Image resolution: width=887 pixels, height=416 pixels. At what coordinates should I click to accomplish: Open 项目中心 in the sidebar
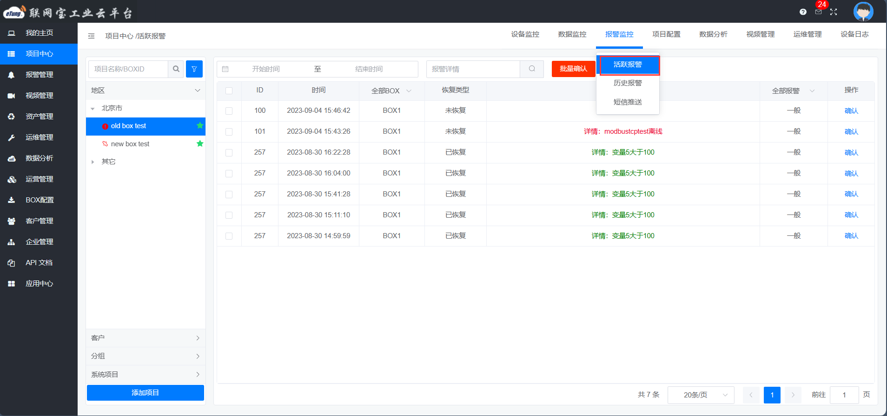point(39,54)
